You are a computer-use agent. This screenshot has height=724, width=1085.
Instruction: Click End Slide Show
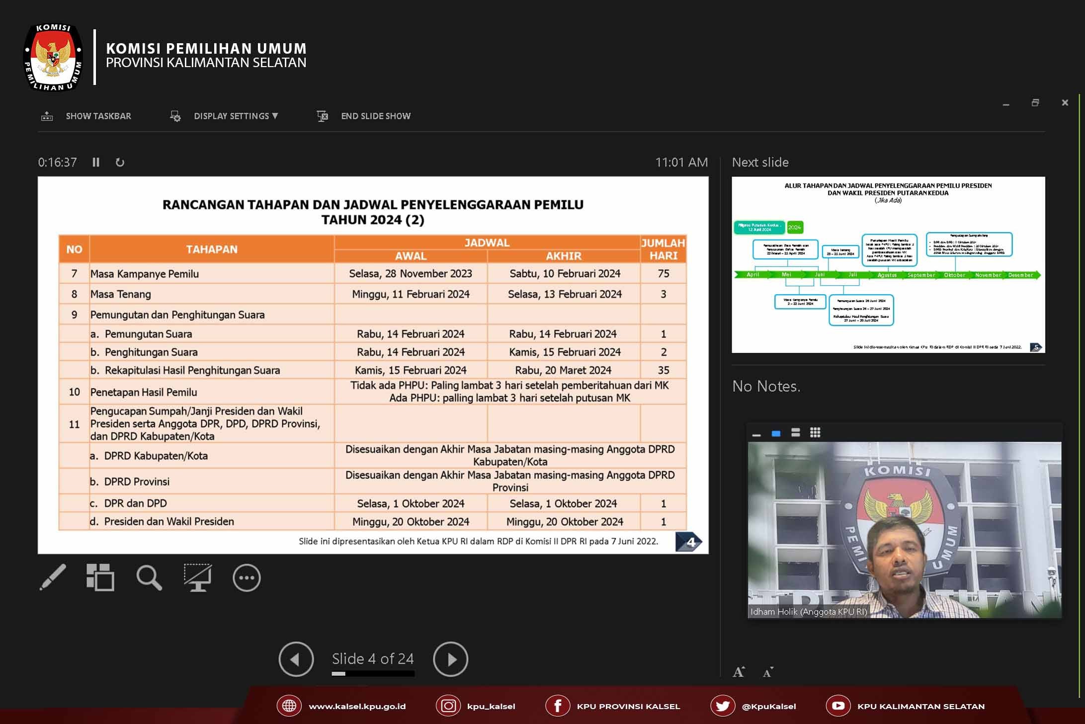click(375, 116)
